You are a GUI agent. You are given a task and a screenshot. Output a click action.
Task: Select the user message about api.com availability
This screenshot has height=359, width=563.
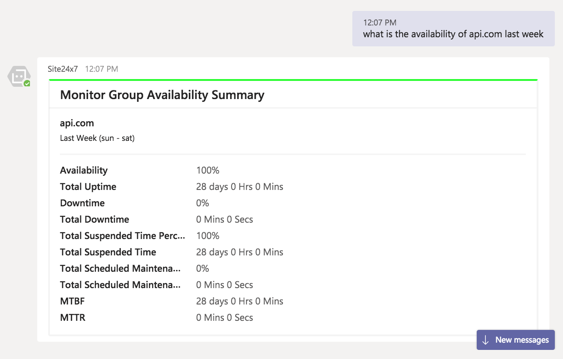[x=453, y=34]
